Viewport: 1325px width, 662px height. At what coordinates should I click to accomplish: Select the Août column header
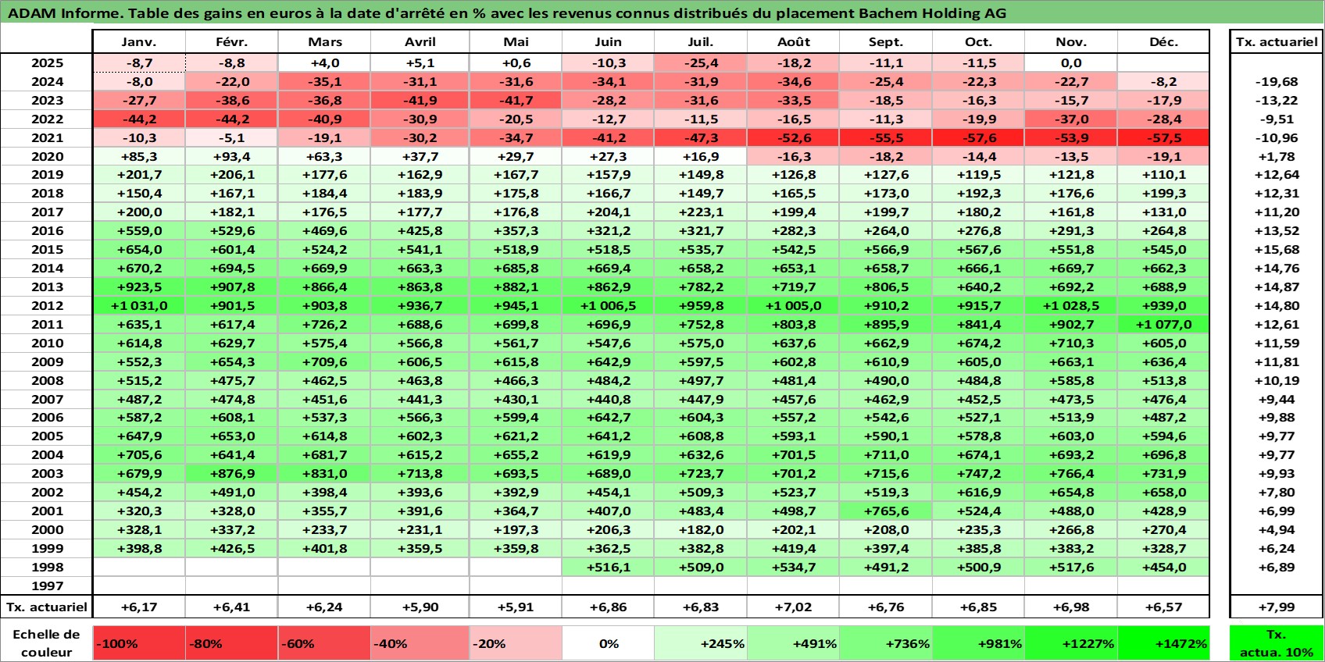click(793, 42)
